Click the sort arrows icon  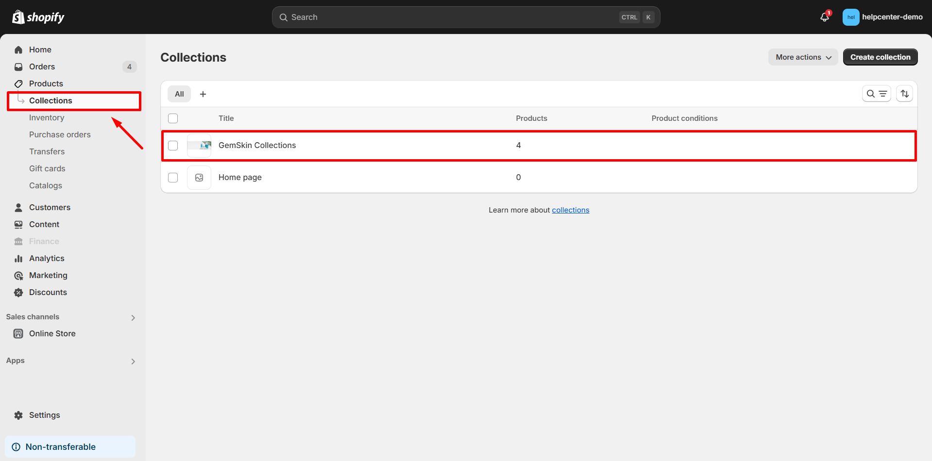[x=904, y=94]
